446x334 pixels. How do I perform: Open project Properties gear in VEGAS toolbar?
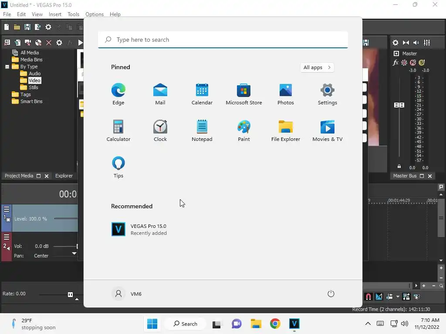[48, 27]
